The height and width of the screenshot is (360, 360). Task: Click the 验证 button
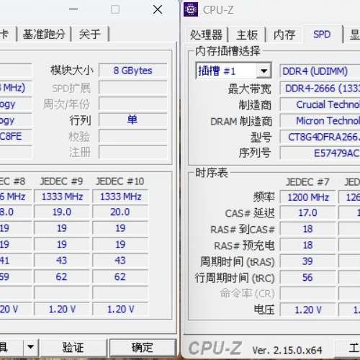point(73,347)
